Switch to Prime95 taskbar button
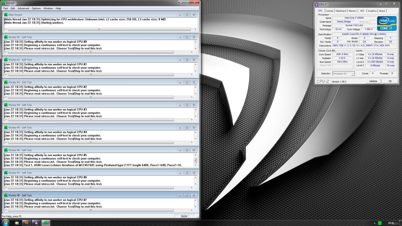 coord(46,223)
